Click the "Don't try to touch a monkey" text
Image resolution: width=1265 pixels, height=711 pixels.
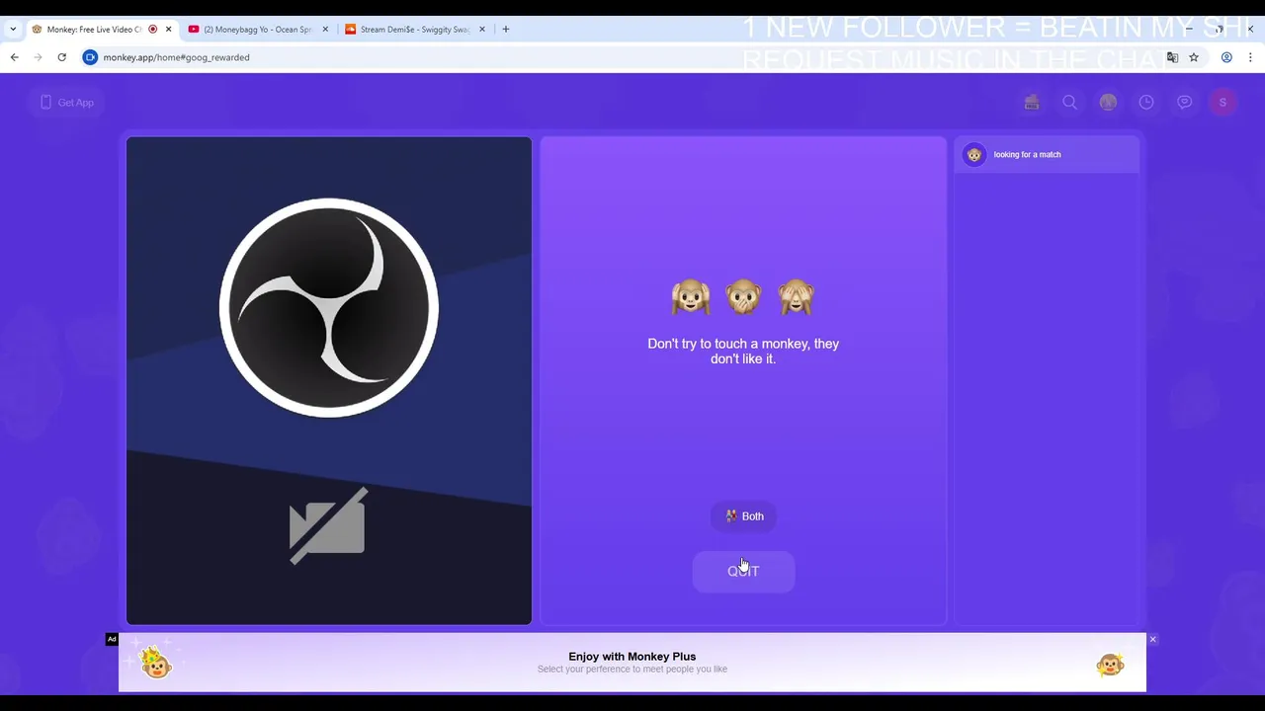743,352
